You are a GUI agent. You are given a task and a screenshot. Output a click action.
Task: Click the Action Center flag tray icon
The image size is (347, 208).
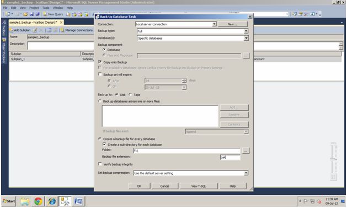pyautogui.click(x=306, y=201)
